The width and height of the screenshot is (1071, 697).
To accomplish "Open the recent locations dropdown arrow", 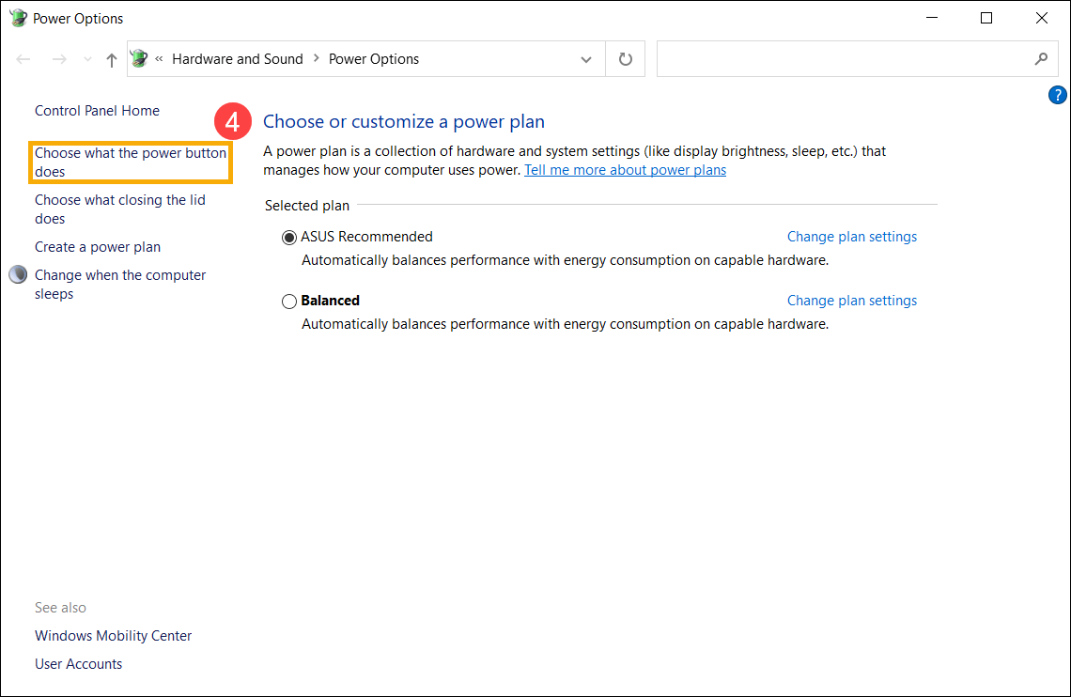I will point(87,59).
